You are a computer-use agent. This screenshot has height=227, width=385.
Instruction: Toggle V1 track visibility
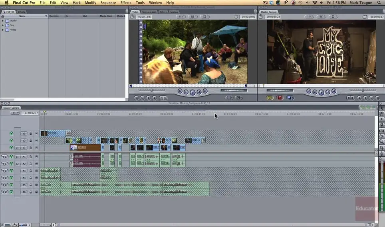[11, 148]
